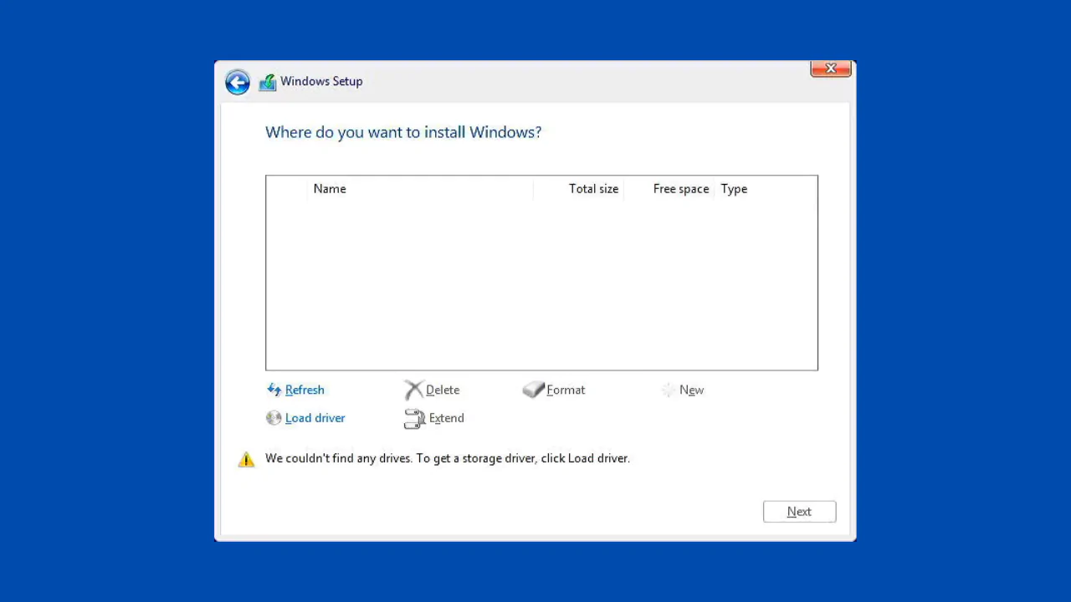Click the New partition star icon
1071x602 pixels.
(668, 390)
